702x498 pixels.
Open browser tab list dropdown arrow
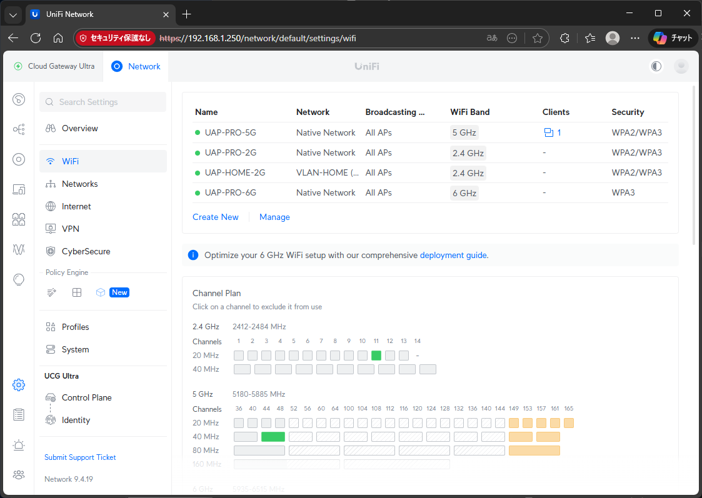14,14
